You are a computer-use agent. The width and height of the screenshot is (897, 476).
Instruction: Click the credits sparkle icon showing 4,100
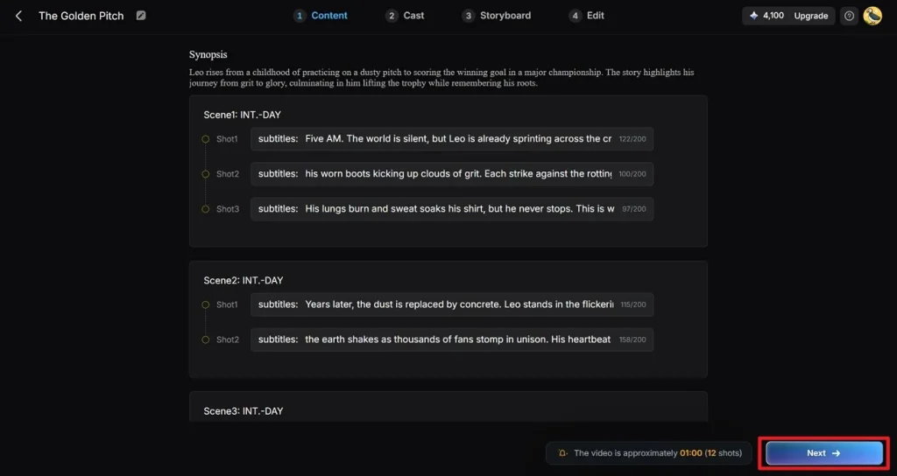coord(753,16)
